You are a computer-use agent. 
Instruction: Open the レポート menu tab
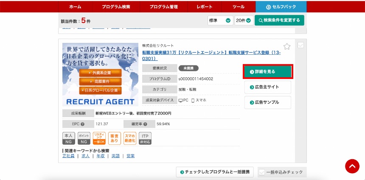click(205, 7)
